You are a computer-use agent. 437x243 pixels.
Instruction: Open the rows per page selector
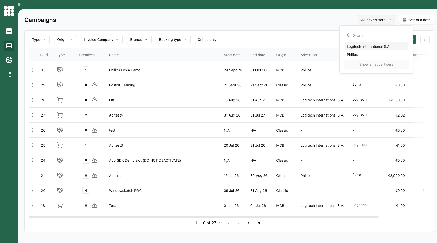[208, 223]
